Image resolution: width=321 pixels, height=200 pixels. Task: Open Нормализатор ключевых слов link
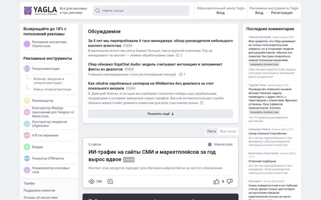point(51,170)
